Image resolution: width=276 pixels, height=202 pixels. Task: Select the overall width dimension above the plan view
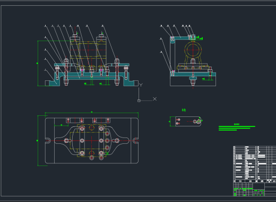92,113
